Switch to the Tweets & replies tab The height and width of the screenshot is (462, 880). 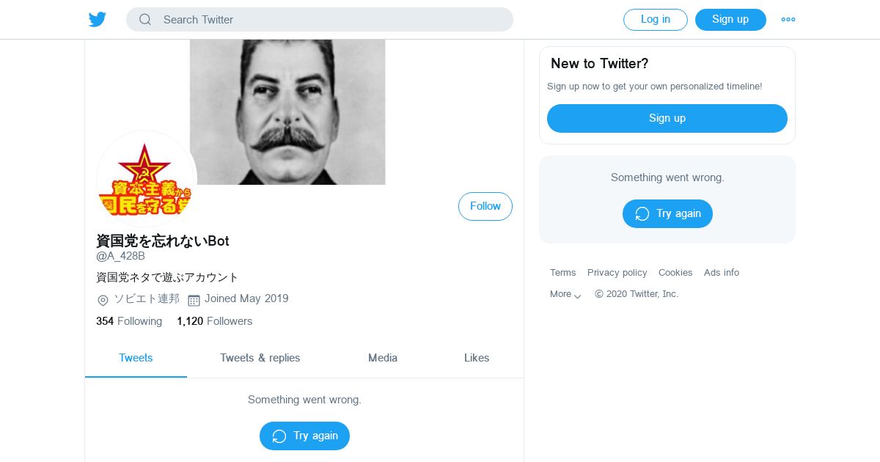pos(260,358)
